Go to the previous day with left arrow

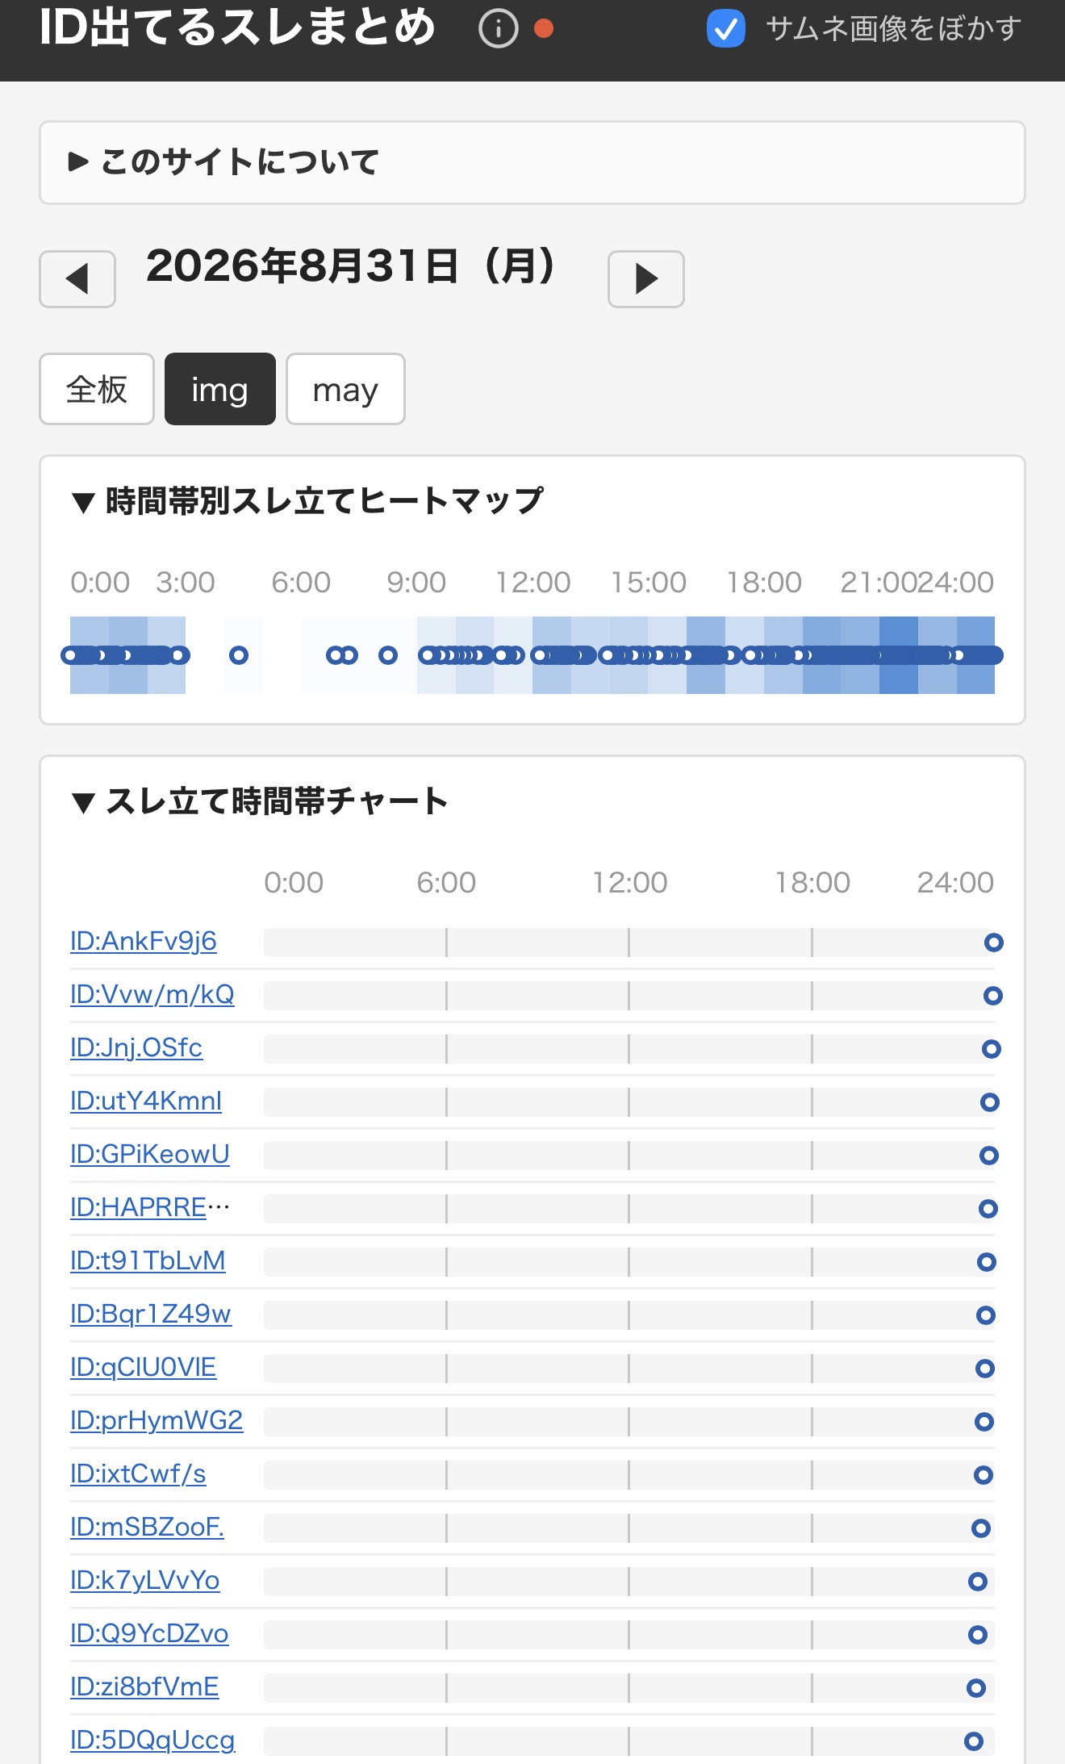tap(77, 279)
